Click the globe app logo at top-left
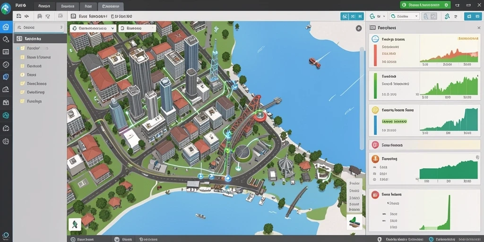The height and width of the screenshot is (242, 484). (6, 9)
